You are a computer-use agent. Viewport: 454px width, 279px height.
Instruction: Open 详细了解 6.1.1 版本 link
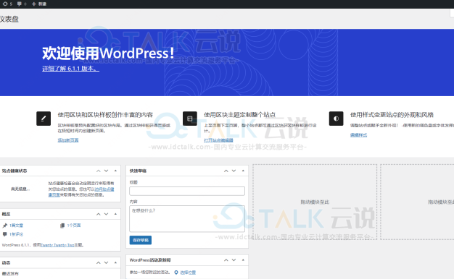tap(70, 69)
